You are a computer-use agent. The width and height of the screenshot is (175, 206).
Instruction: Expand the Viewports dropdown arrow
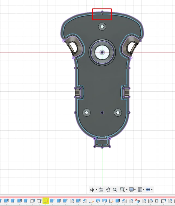click(x=152, y=190)
